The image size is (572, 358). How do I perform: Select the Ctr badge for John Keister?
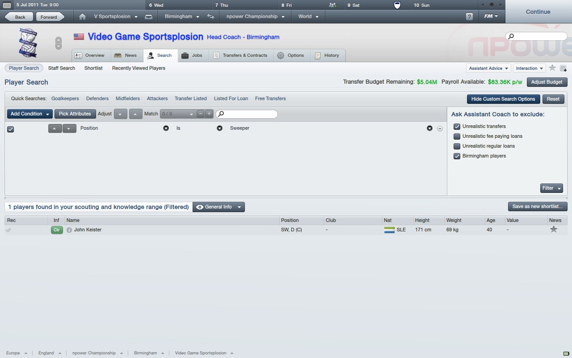57,230
